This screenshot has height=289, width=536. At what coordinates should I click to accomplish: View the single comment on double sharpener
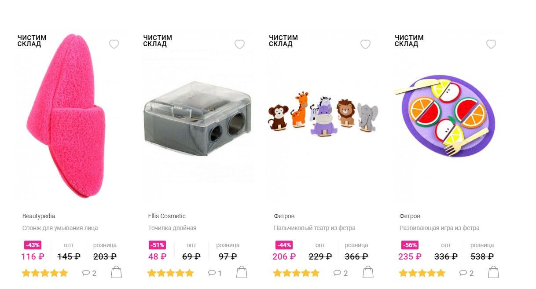click(215, 273)
